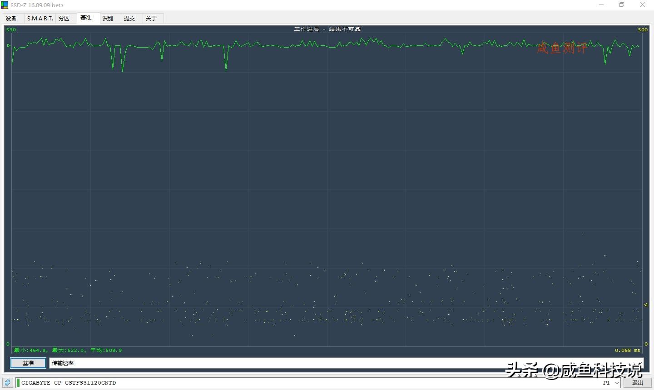This screenshot has height=390, width=654.
Task: Click the 工作进展 - 结果不可靠 status text
Action: coord(327,29)
